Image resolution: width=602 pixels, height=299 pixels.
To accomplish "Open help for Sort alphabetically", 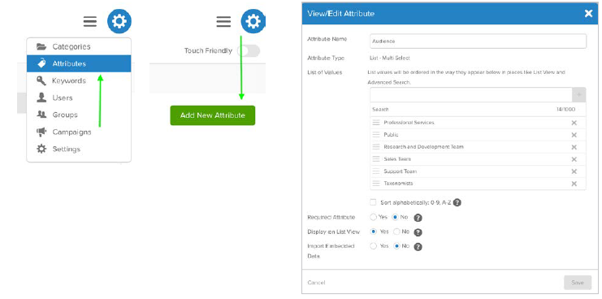I will pos(457,202).
